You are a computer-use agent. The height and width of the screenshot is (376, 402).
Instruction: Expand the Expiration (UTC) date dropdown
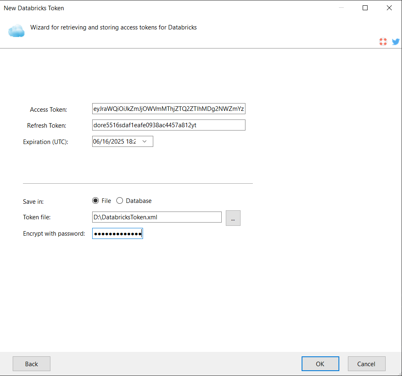(145, 142)
